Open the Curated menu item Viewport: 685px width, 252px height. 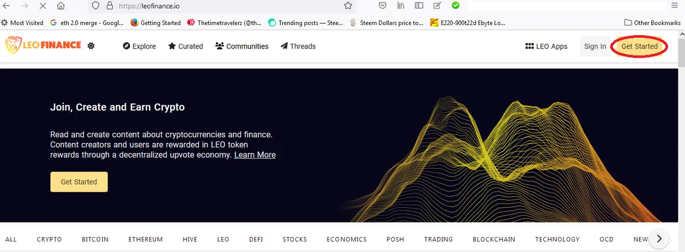click(x=186, y=46)
